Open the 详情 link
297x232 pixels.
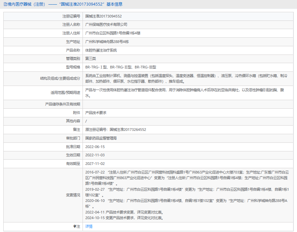89,226
